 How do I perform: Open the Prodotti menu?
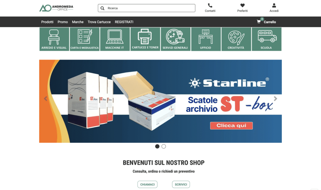coord(47,22)
